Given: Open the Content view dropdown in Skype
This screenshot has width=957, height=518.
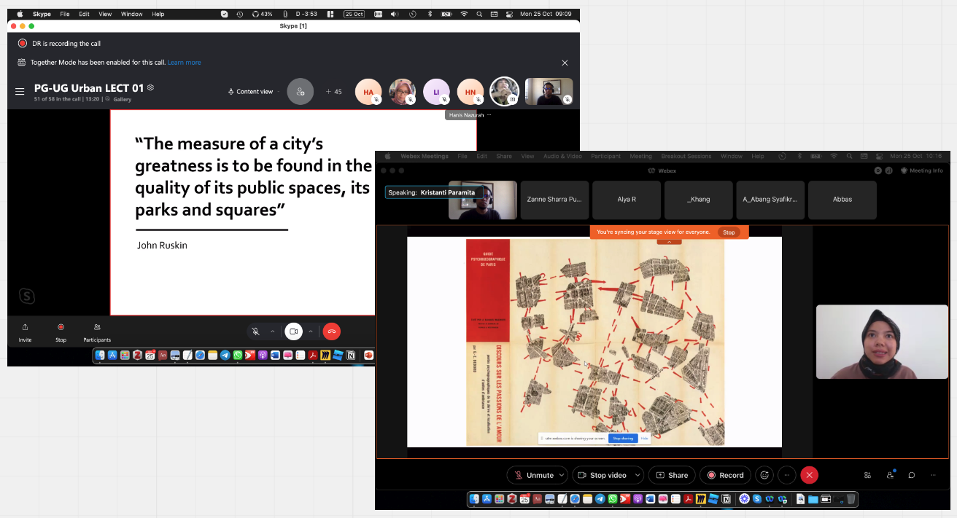Looking at the screenshot, I should tap(253, 91).
